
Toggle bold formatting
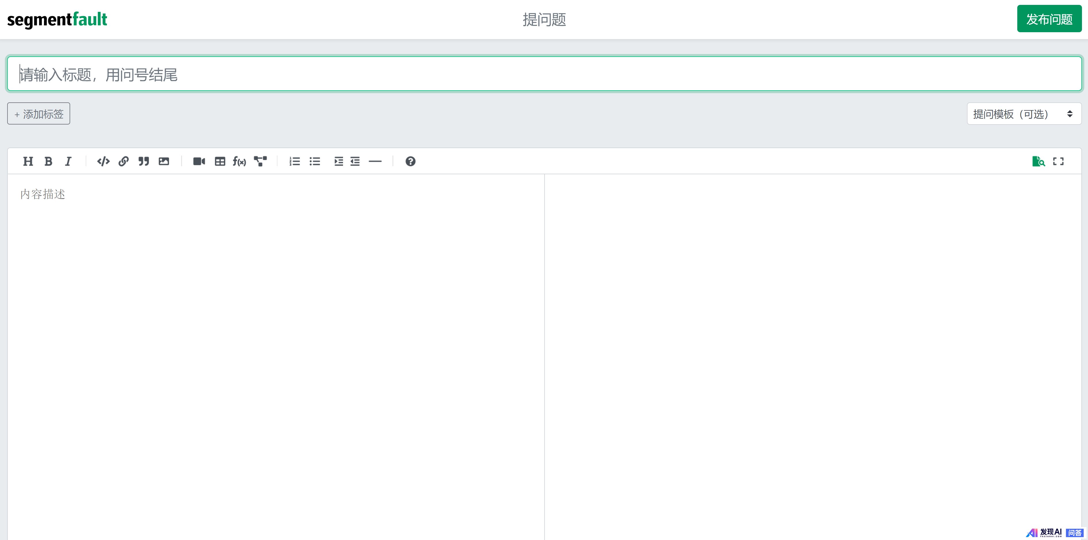pos(48,161)
